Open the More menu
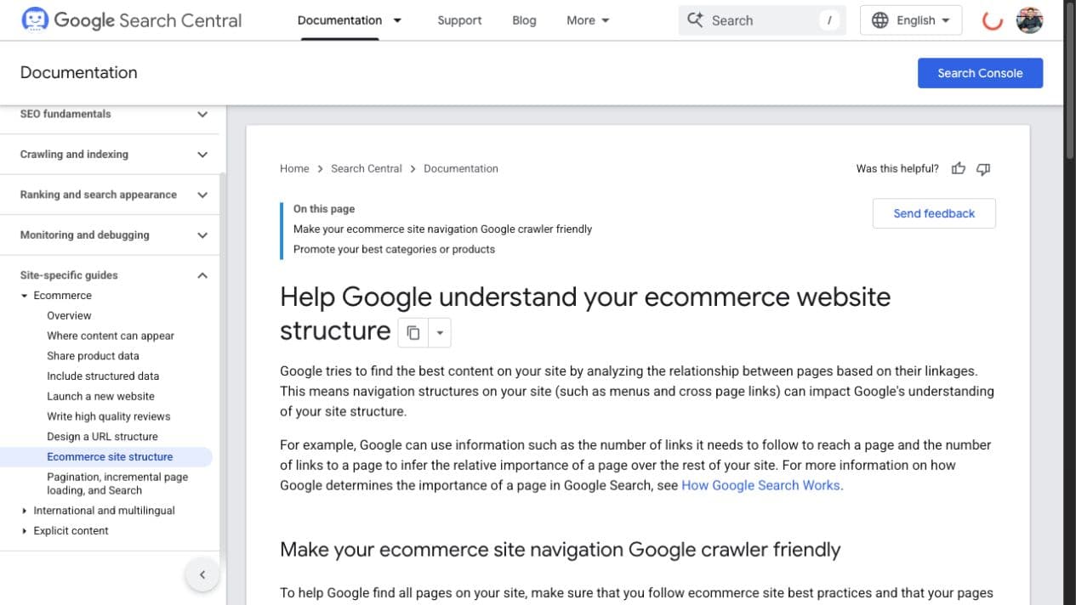 tap(588, 20)
